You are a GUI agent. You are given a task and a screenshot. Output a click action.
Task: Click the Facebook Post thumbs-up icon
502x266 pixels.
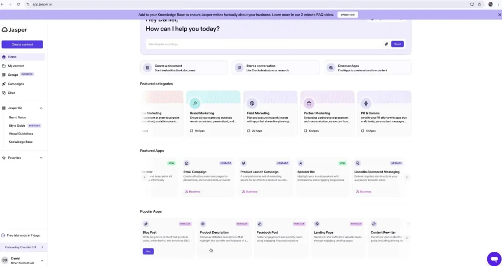point(260,224)
